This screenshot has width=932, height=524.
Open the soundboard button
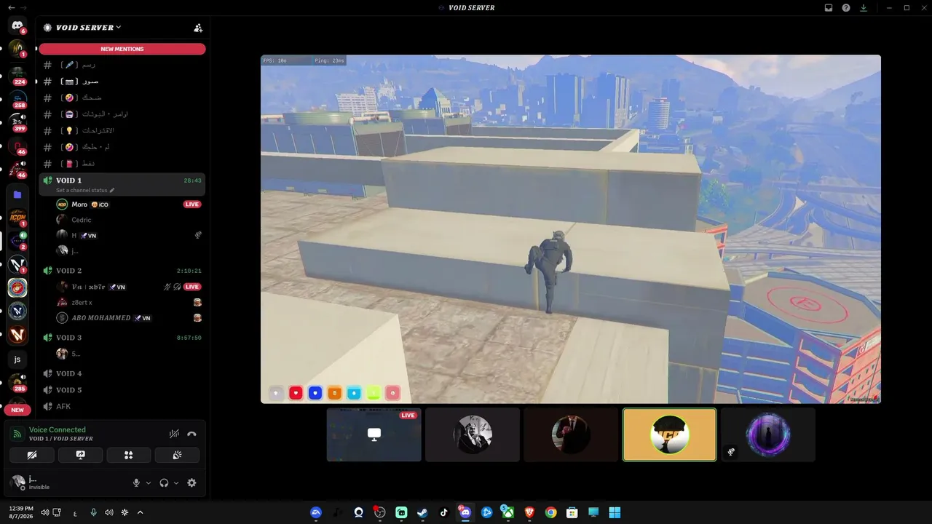click(x=177, y=455)
